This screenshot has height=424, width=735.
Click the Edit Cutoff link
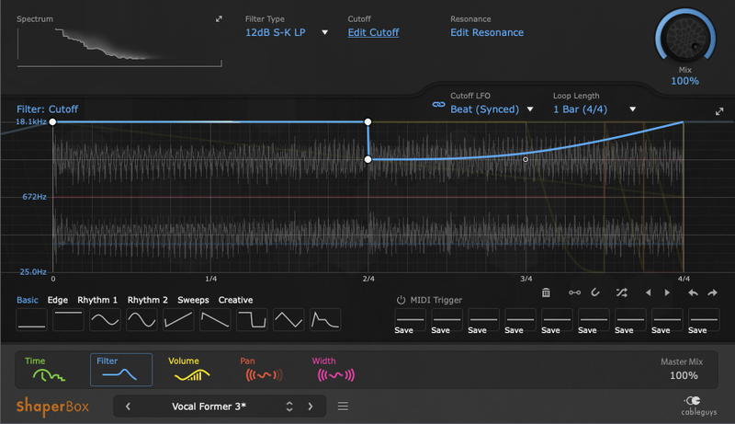click(374, 32)
